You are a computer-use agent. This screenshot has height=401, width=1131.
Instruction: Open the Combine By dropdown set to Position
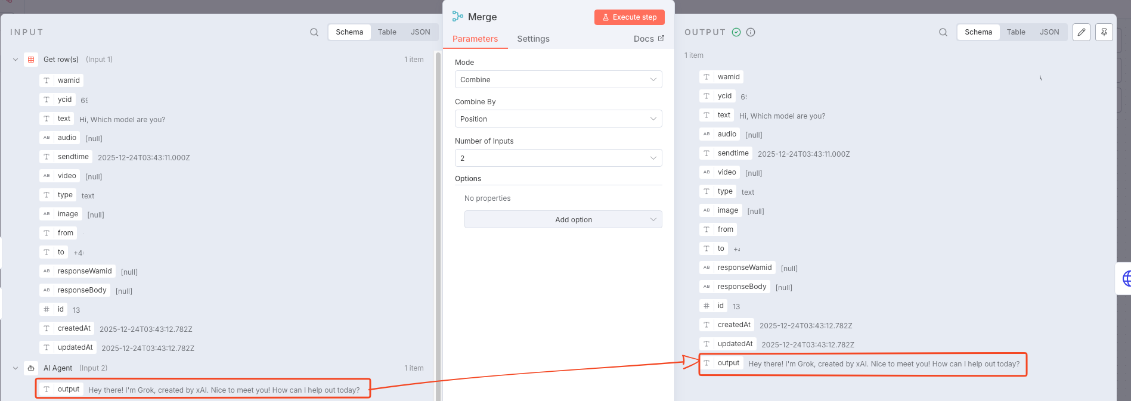558,119
